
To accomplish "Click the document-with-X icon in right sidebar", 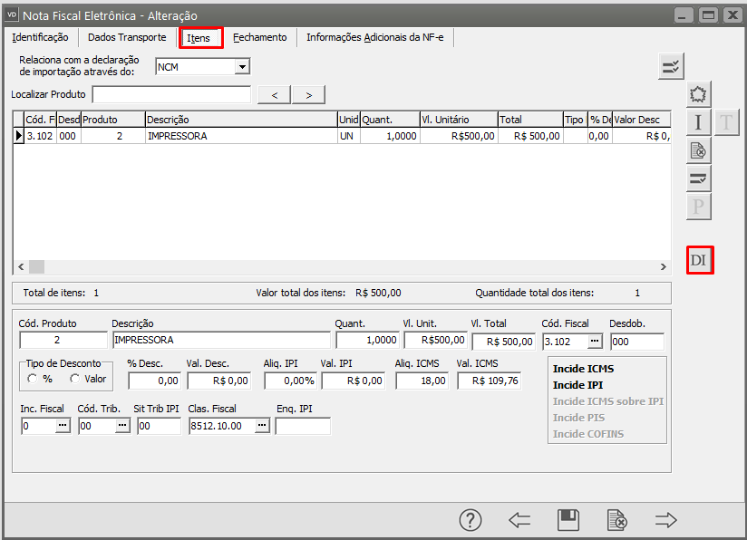I will 698,150.
